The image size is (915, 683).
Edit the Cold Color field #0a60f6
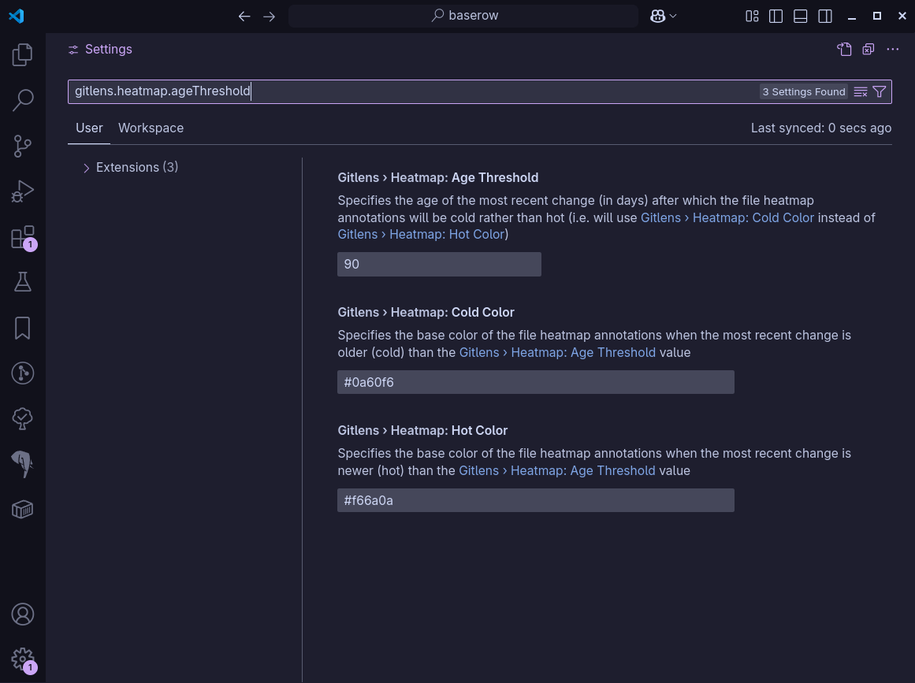[536, 382]
